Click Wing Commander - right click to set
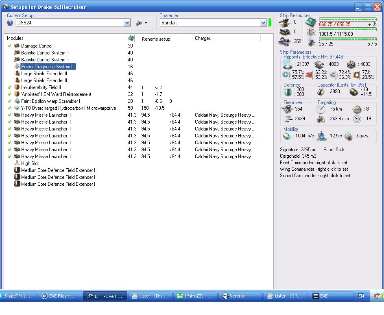 coord(314,169)
